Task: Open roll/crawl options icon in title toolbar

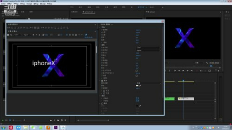Action: click(11, 35)
